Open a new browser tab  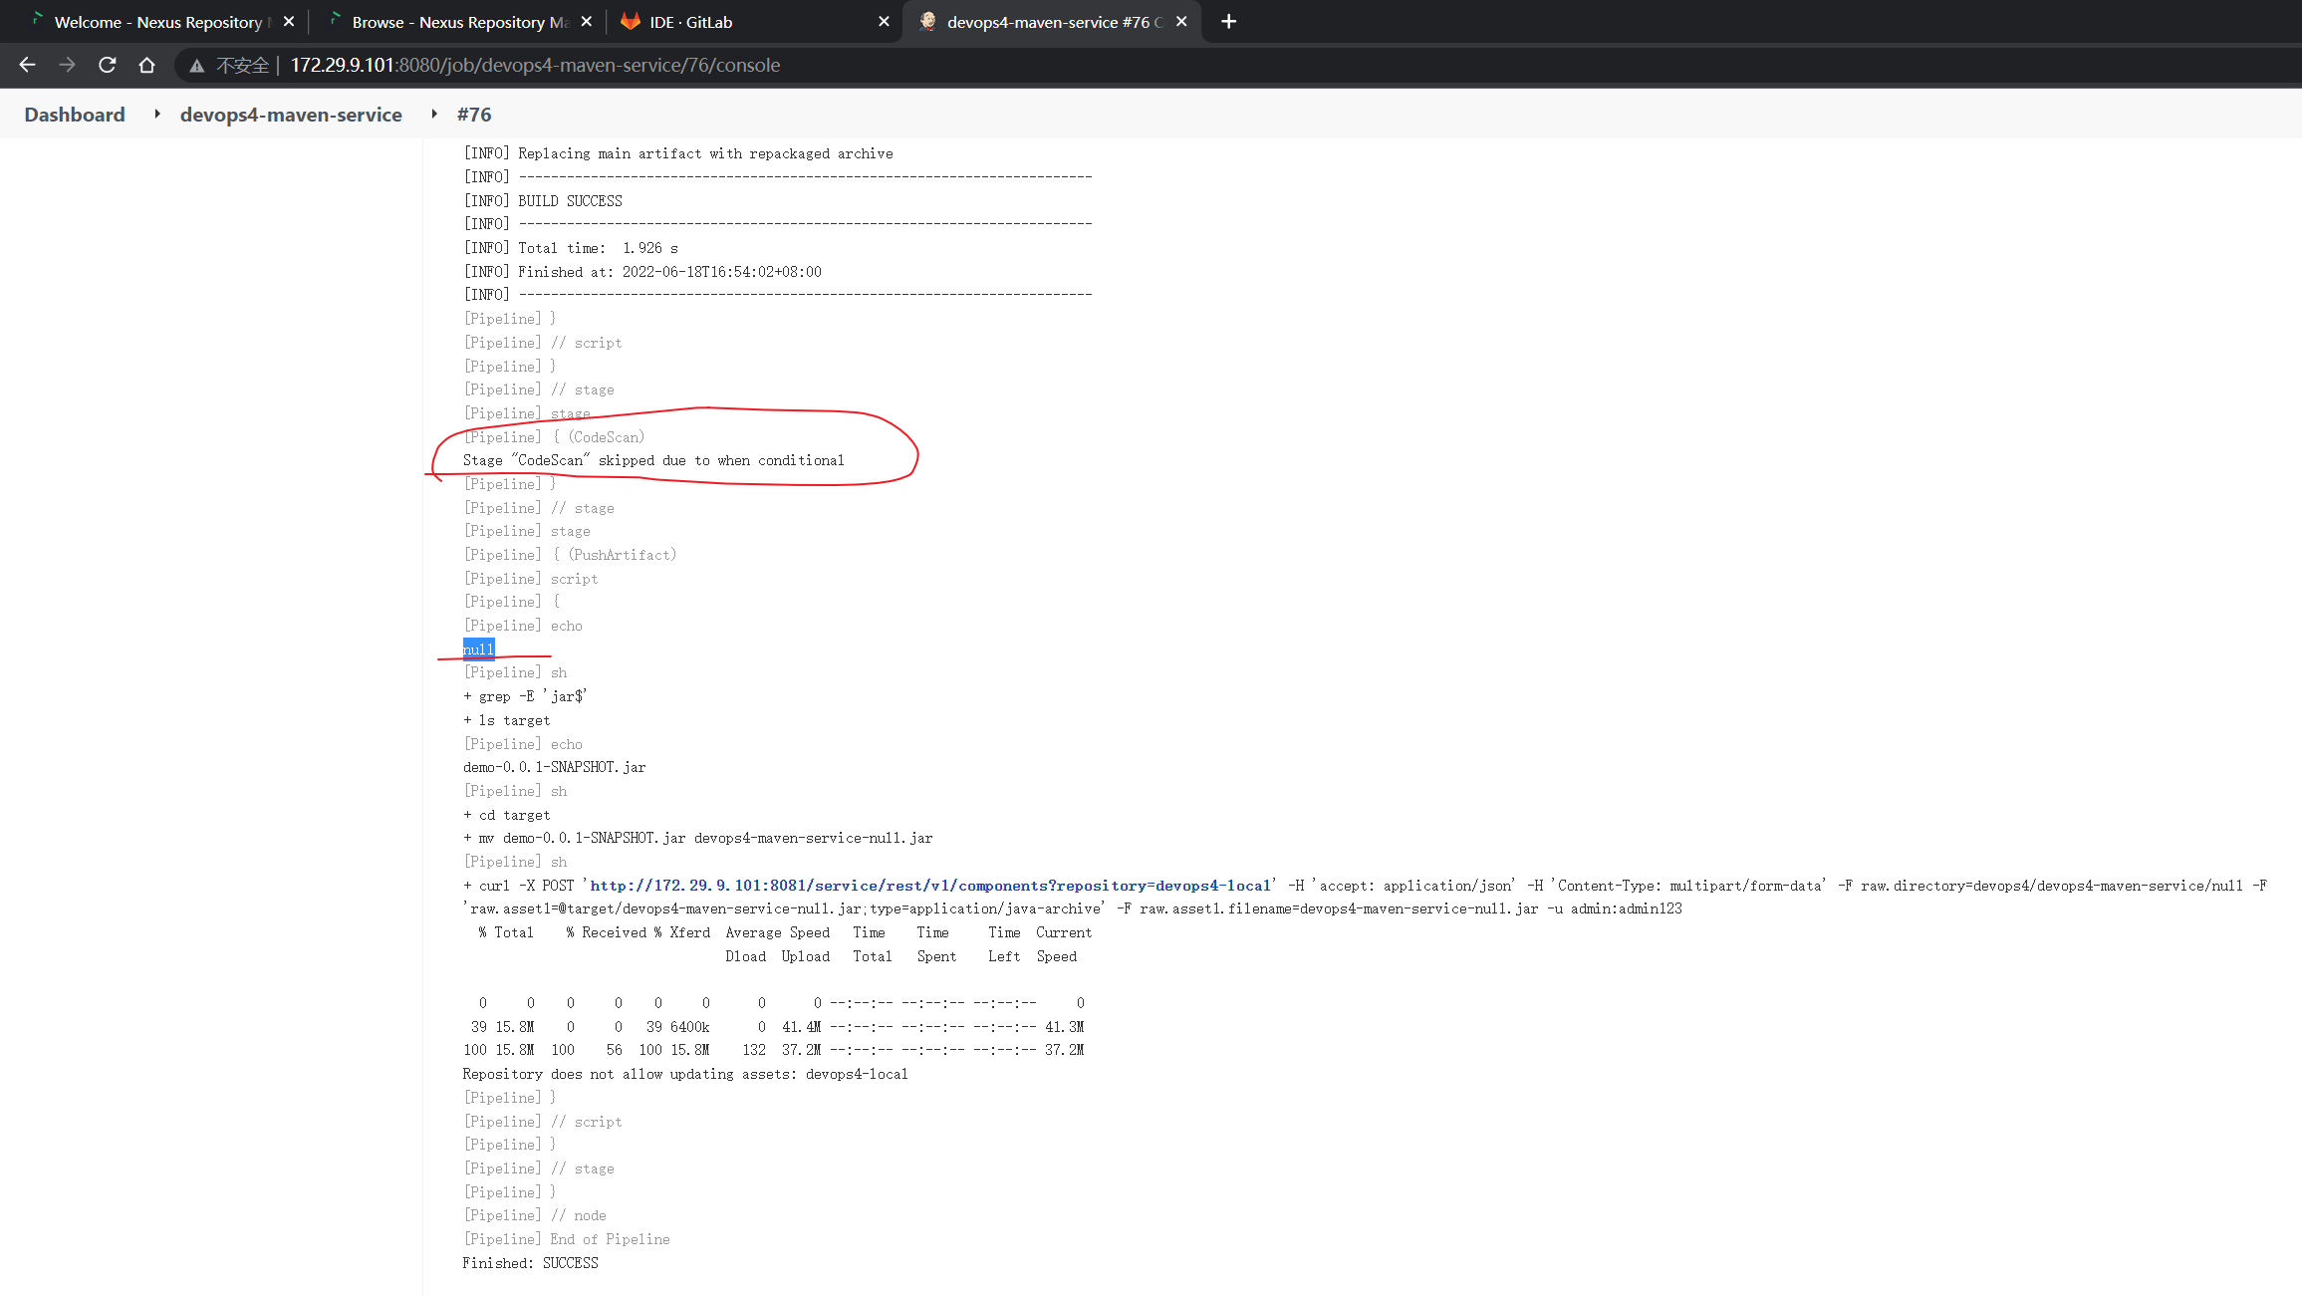coord(1228,21)
